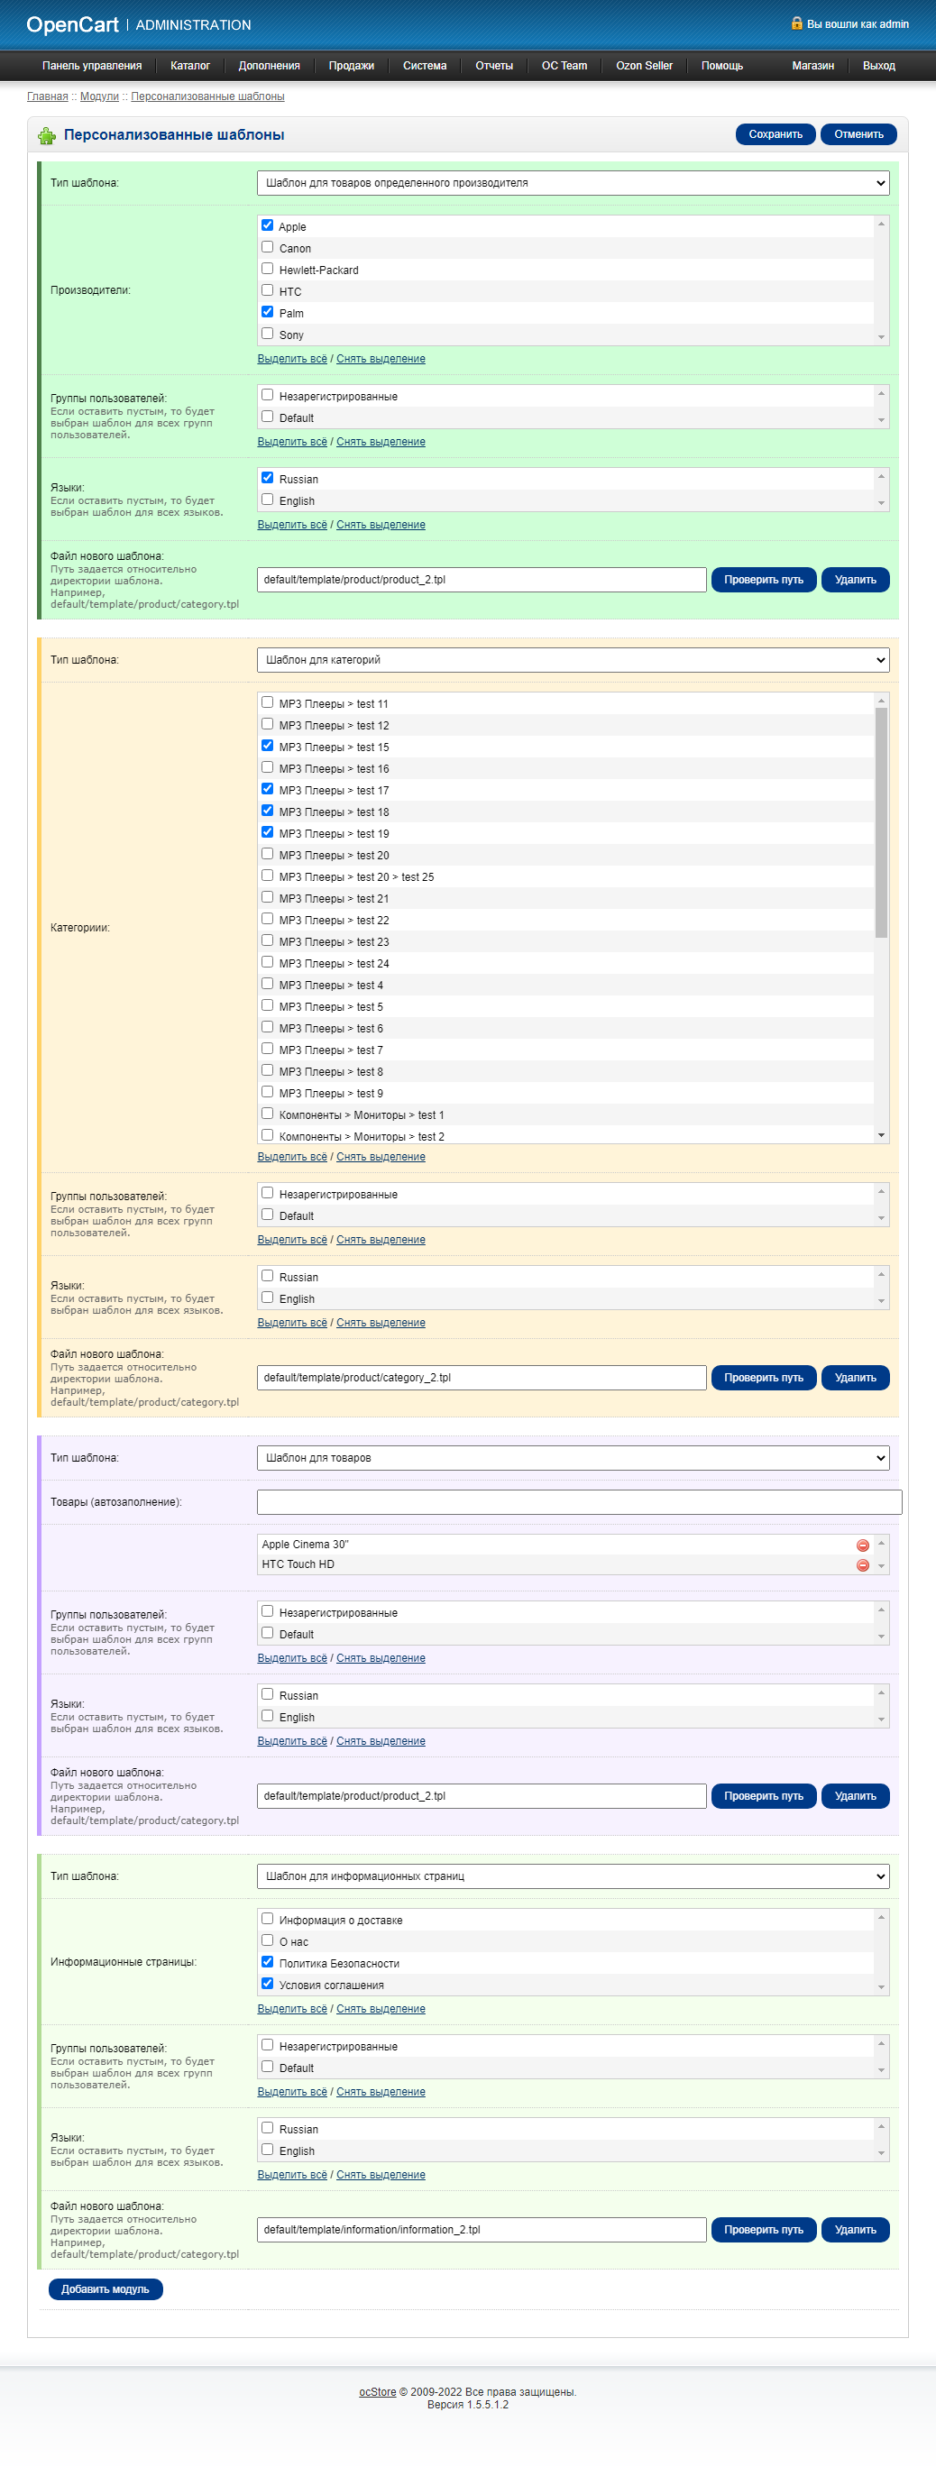Open the Шаблон для категорий type dropdown
This screenshot has width=936, height=2467.
[x=573, y=660]
